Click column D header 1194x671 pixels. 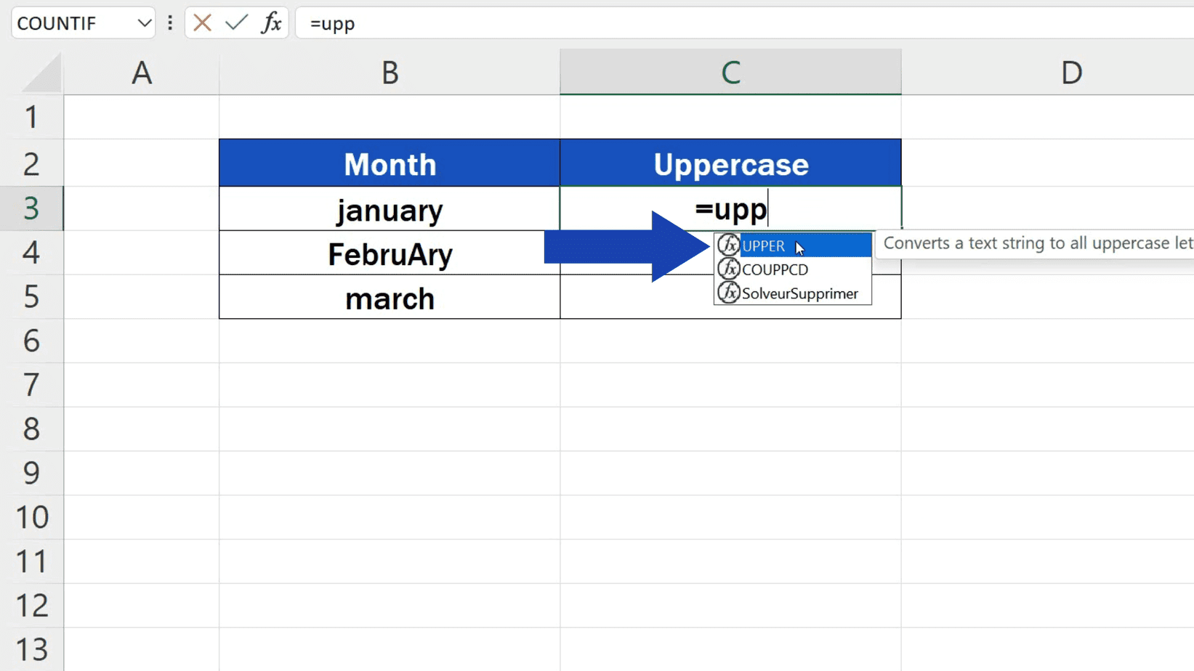(1071, 72)
